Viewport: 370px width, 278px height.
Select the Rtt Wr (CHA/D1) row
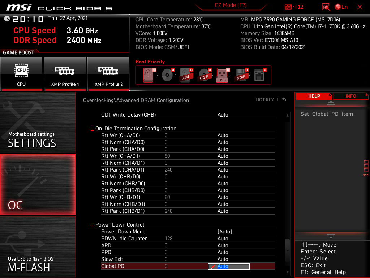tap(188, 156)
